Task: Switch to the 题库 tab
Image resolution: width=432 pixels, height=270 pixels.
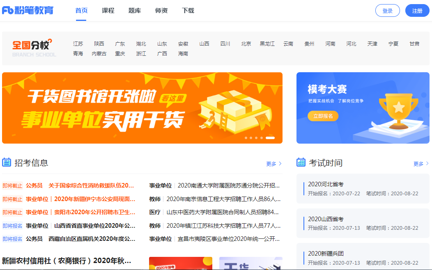Action: coord(134,10)
